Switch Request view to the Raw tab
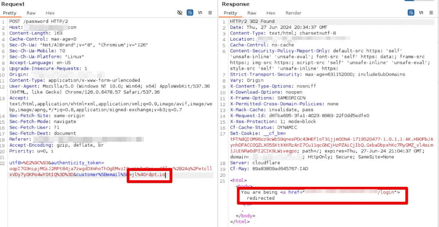The width and height of the screenshot is (439, 227). click(x=31, y=13)
